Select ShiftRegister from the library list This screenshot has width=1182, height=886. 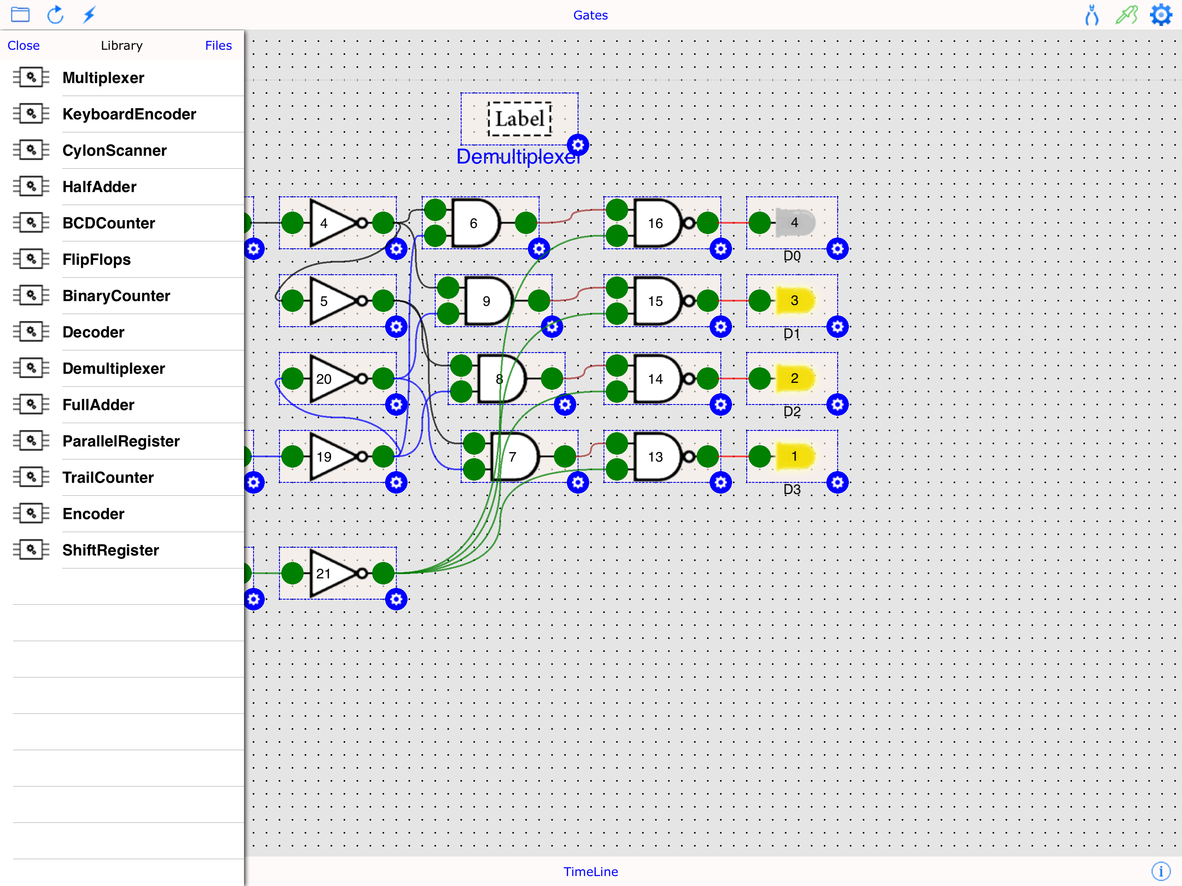click(x=122, y=550)
